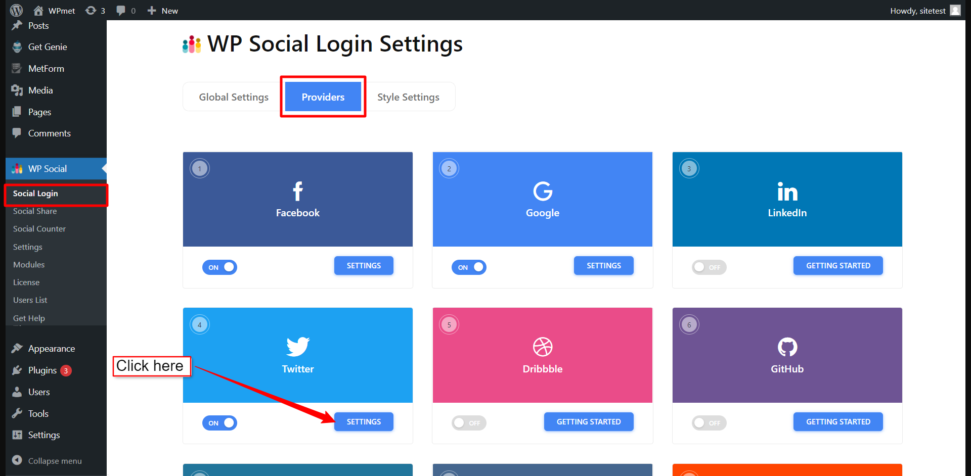Turn off the Twitter provider toggle
The image size is (971, 476).
click(219, 423)
